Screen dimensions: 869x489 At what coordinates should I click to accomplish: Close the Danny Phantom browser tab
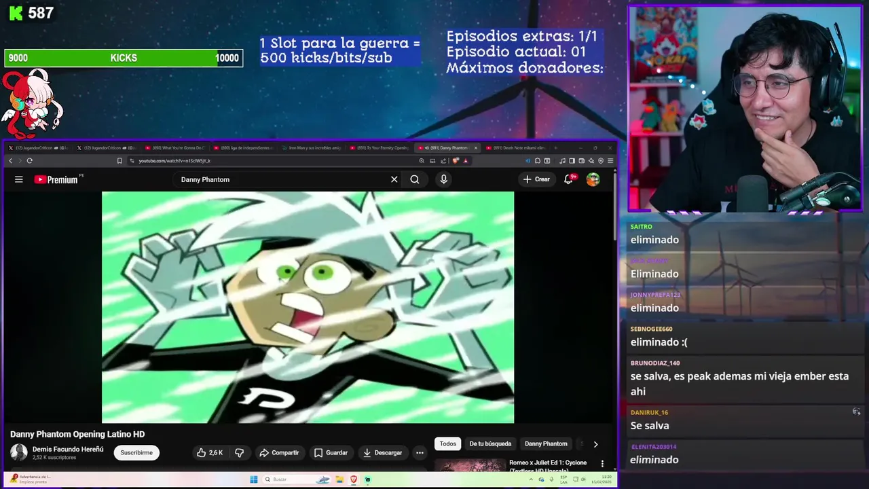pyautogui.click(x=475, y=147)
